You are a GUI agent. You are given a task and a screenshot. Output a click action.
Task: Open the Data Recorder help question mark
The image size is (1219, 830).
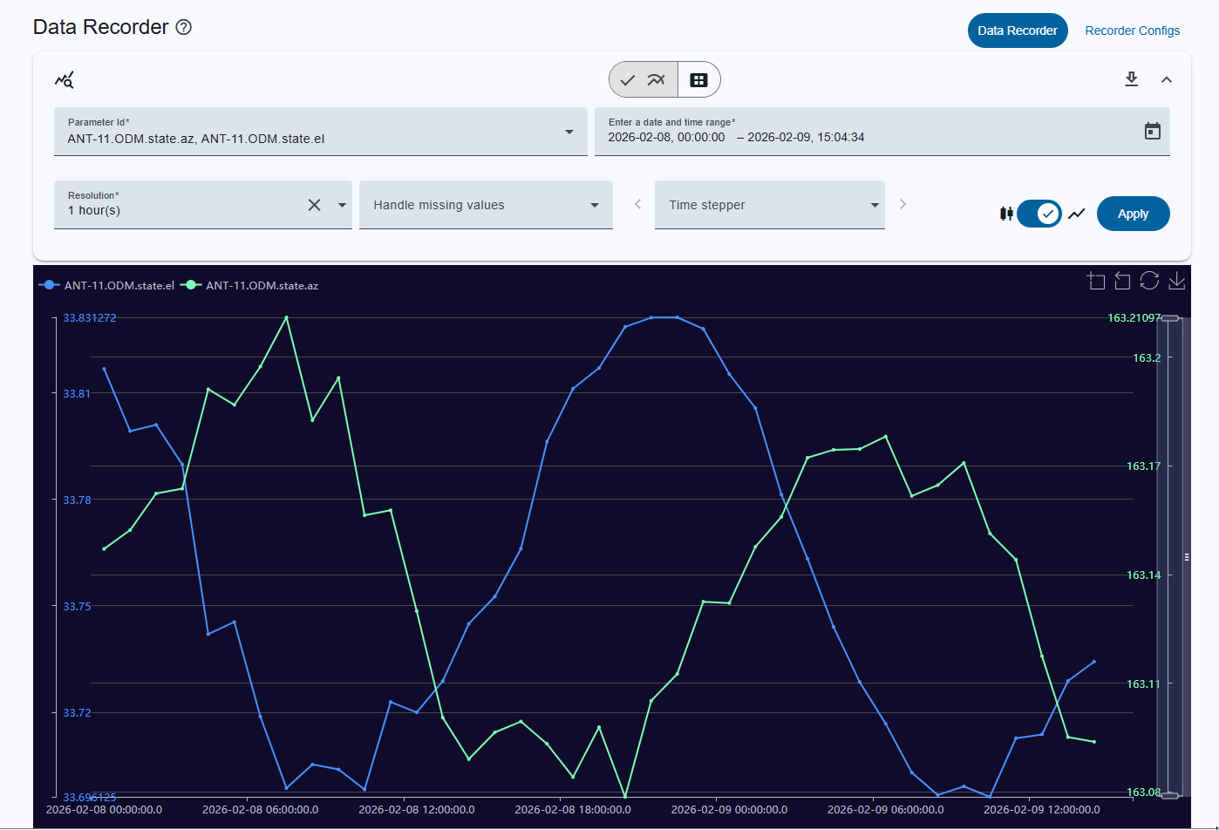[x=183, y=27]
